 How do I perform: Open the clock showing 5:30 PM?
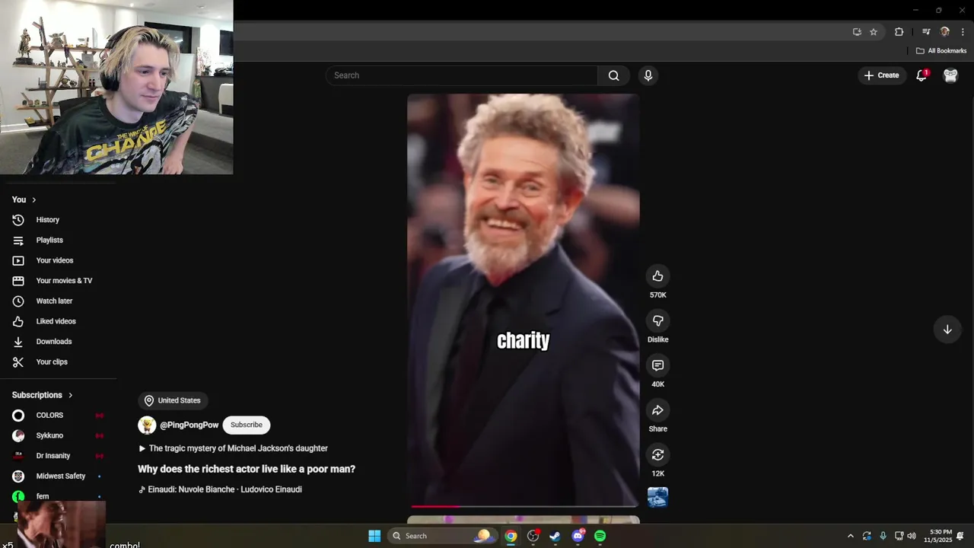(939, 536)
